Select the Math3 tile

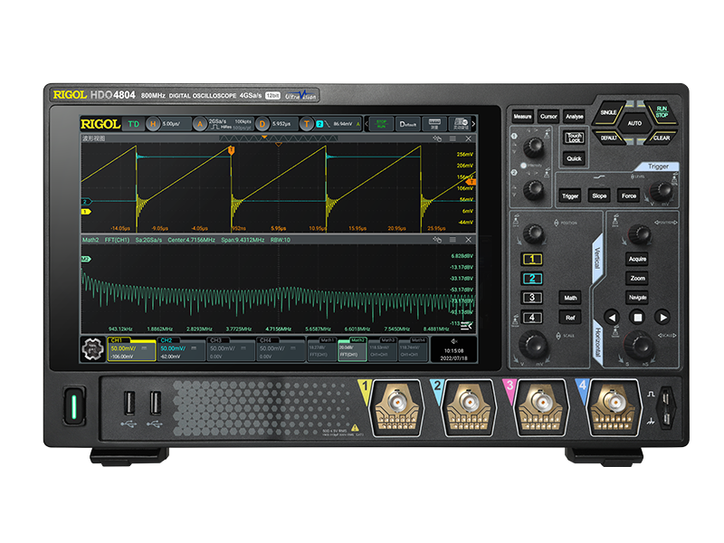383,348
